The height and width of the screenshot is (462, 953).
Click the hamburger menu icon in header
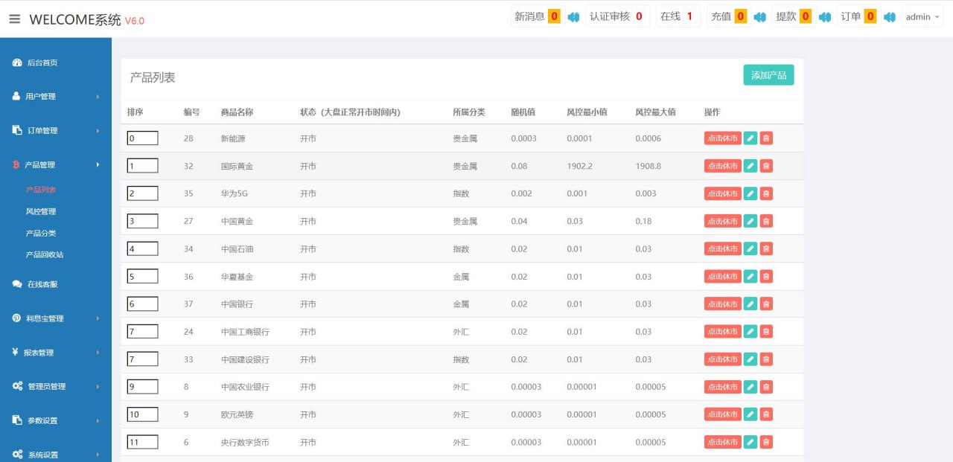[15, 19]
